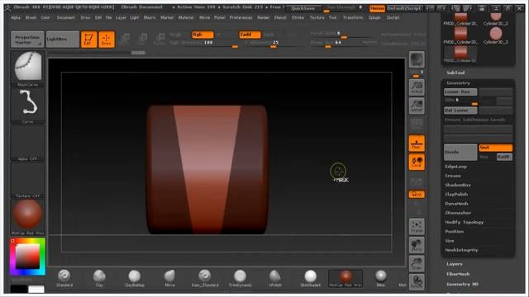Expand the Crease subsection
Viewport: 529px width, 297px height.
pos(453,176)
